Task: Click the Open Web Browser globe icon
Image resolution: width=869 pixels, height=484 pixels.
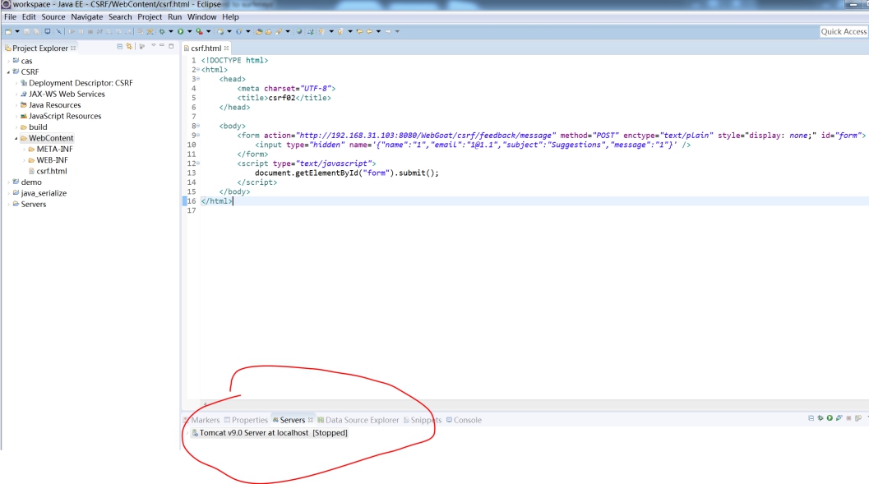Action: 298,31
